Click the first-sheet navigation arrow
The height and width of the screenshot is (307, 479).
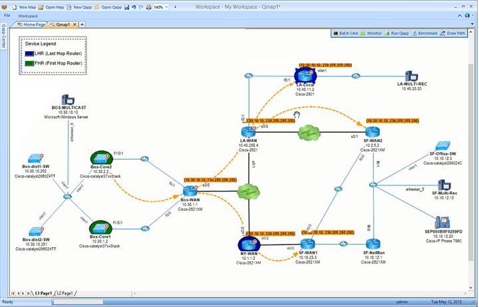click(13, 293)
